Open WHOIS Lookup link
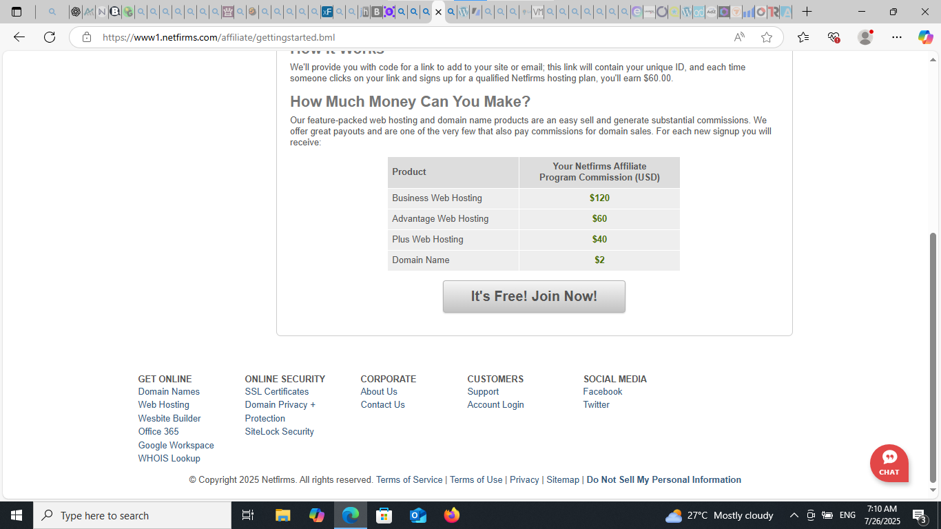941x529 pixels. [169, 459]
